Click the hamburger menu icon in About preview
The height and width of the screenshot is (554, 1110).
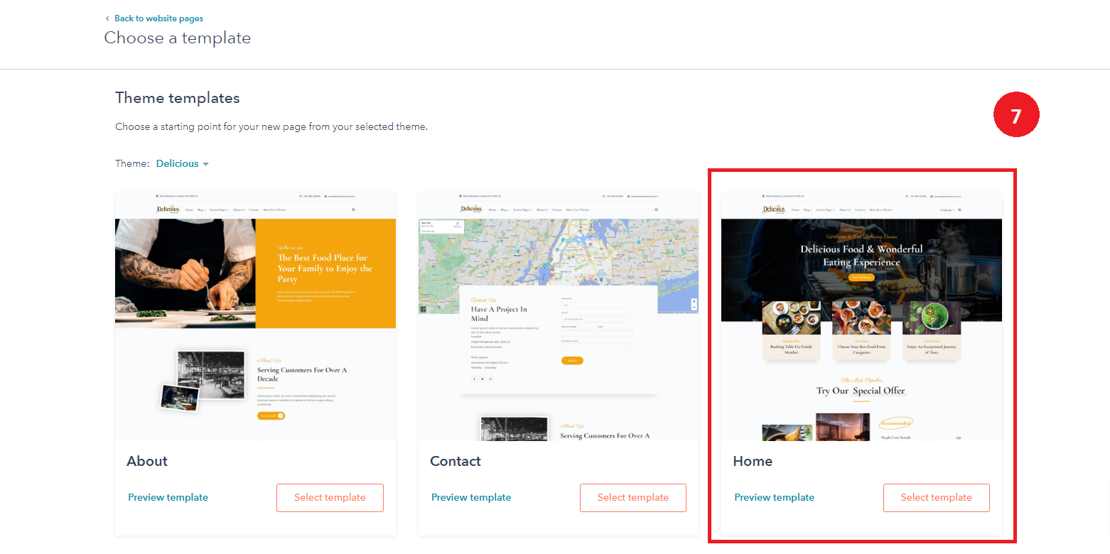click(x=353, y=210)
